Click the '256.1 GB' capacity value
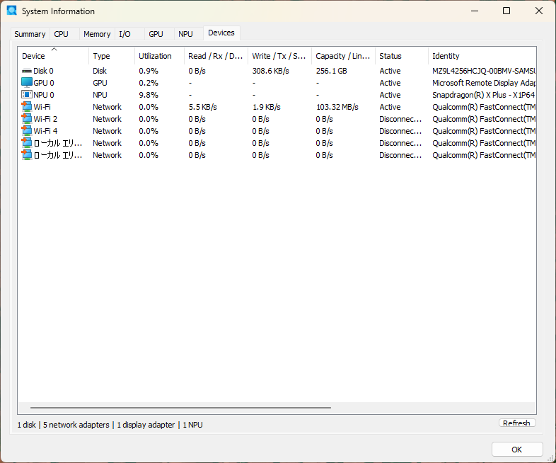This screenshot has height=463, width=556. coord(331,71)
